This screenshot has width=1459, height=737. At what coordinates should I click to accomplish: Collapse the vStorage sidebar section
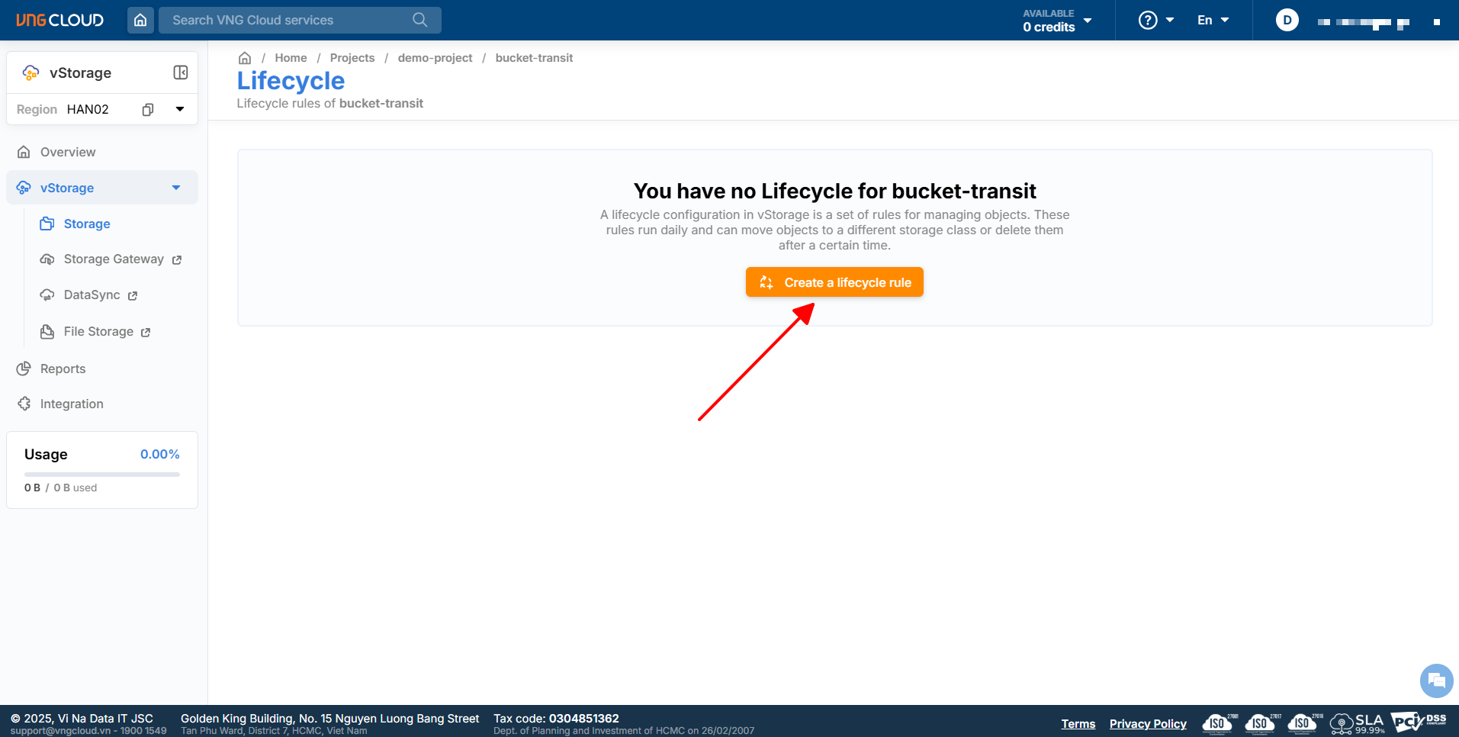[x=176, y=188]
